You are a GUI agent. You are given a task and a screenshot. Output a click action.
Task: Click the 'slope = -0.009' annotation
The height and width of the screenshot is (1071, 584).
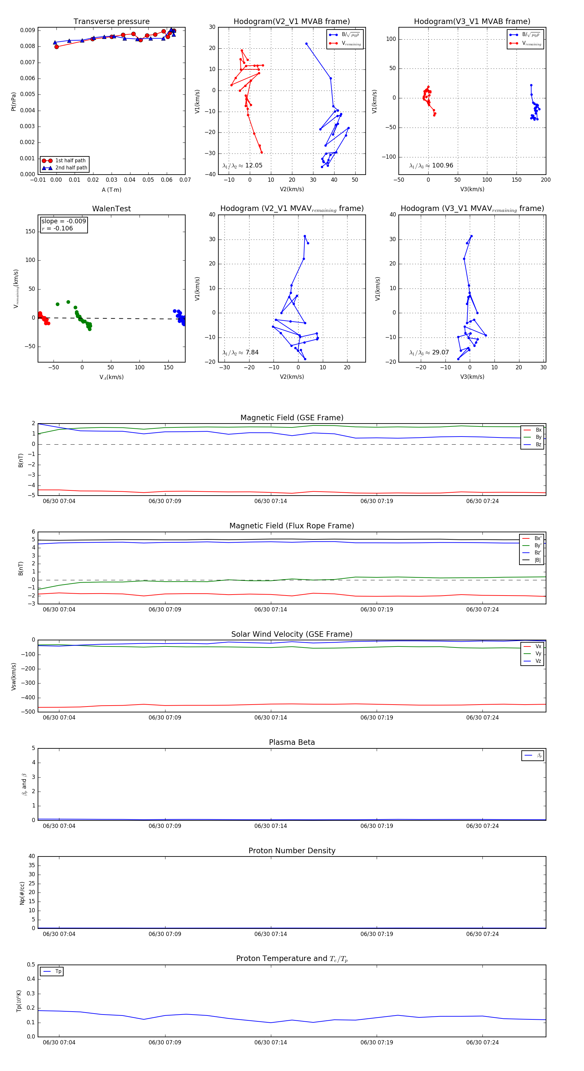click(64, 221)
